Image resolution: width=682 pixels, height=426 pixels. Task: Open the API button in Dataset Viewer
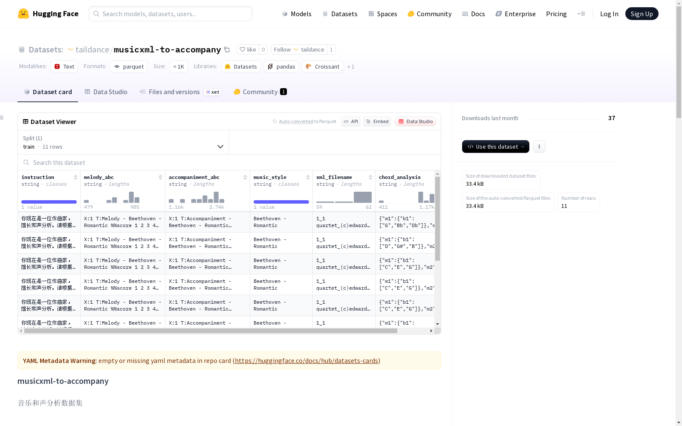pos(351,121)
